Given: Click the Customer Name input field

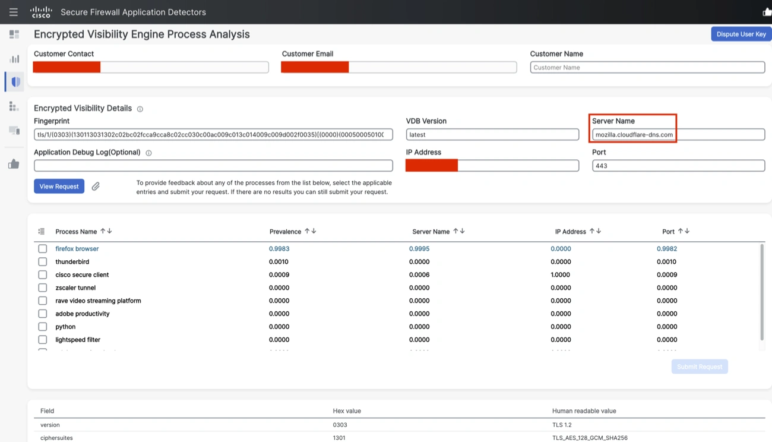Looking at the screenshot, I should 647,67.
